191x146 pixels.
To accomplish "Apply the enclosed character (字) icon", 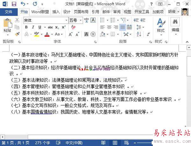I will (x=93, y=34).
